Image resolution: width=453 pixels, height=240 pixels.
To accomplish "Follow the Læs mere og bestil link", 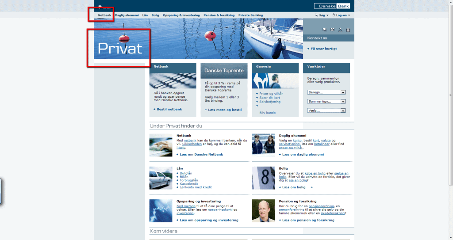I will coord(225,110).
